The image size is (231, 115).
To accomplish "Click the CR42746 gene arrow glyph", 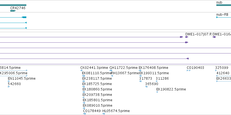I will tap(13, 11).
